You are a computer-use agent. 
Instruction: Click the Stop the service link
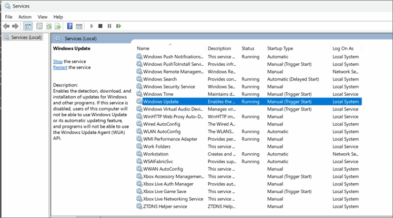57,62
